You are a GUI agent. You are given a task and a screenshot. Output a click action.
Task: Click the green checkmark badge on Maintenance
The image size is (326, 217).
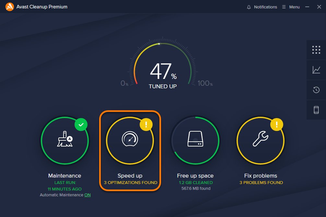[81, 125]
